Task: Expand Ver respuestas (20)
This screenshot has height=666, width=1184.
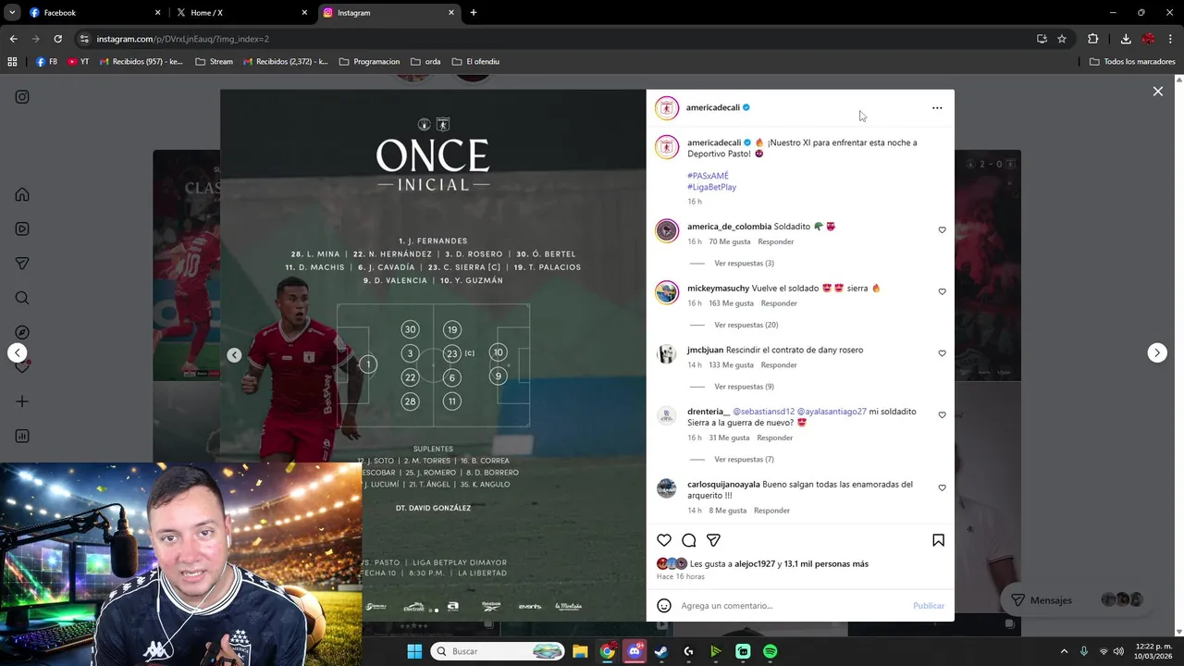Action: click(x=746, y=326)
